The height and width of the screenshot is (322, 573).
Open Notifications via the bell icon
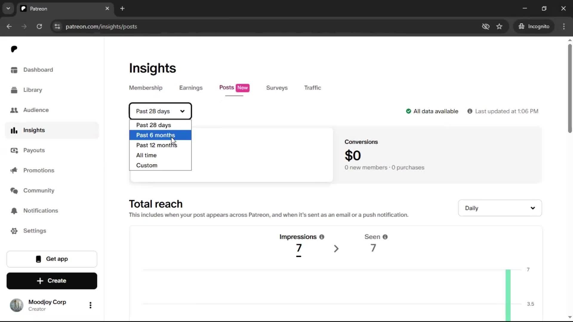(14, 211)
